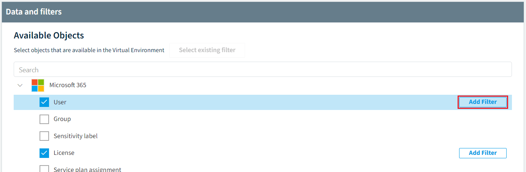Add Filter for the User object
The image size is (526, 172).
tap(483, 102)
